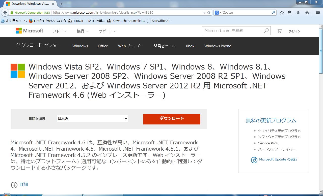
Task: Open the Kawauchi SquirrelM bookmark
Action: [126, 21]
